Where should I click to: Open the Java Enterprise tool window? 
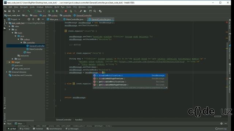pyautogui.click(x=54, y=129)
